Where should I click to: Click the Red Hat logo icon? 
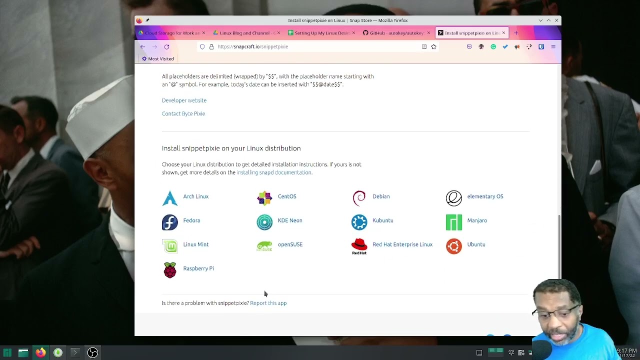pos(359,246)
